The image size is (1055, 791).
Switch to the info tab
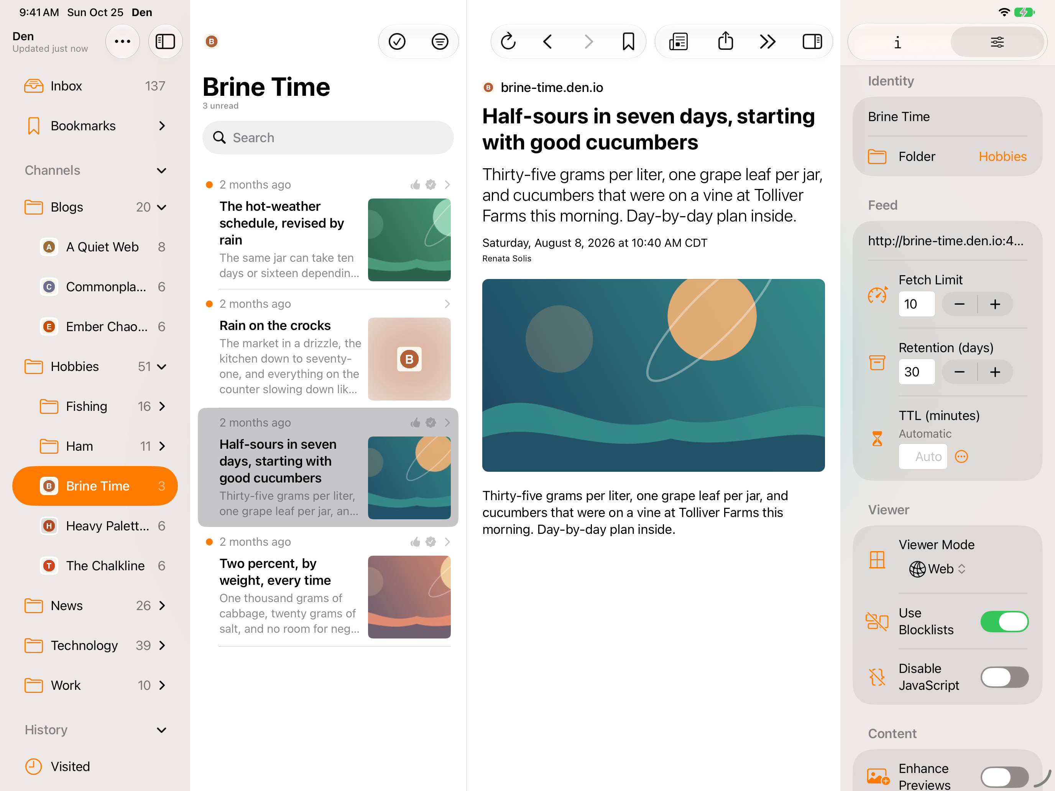point(897,43)
